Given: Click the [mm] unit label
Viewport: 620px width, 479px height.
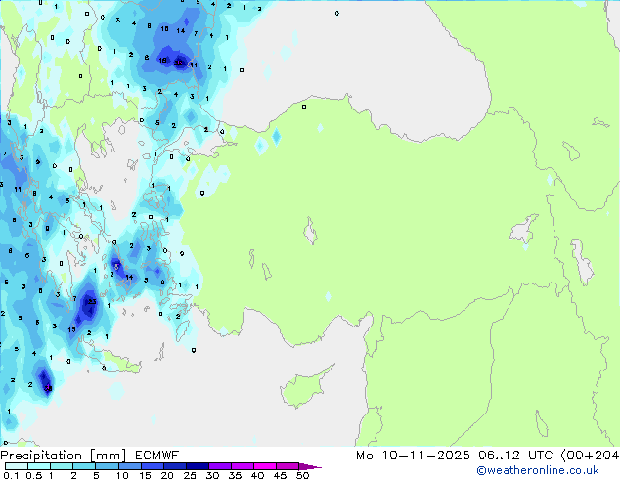Looking at the screenshot, I should coord(109,456).
